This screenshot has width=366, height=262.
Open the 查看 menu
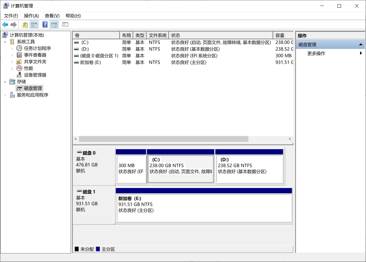(52, 16)
